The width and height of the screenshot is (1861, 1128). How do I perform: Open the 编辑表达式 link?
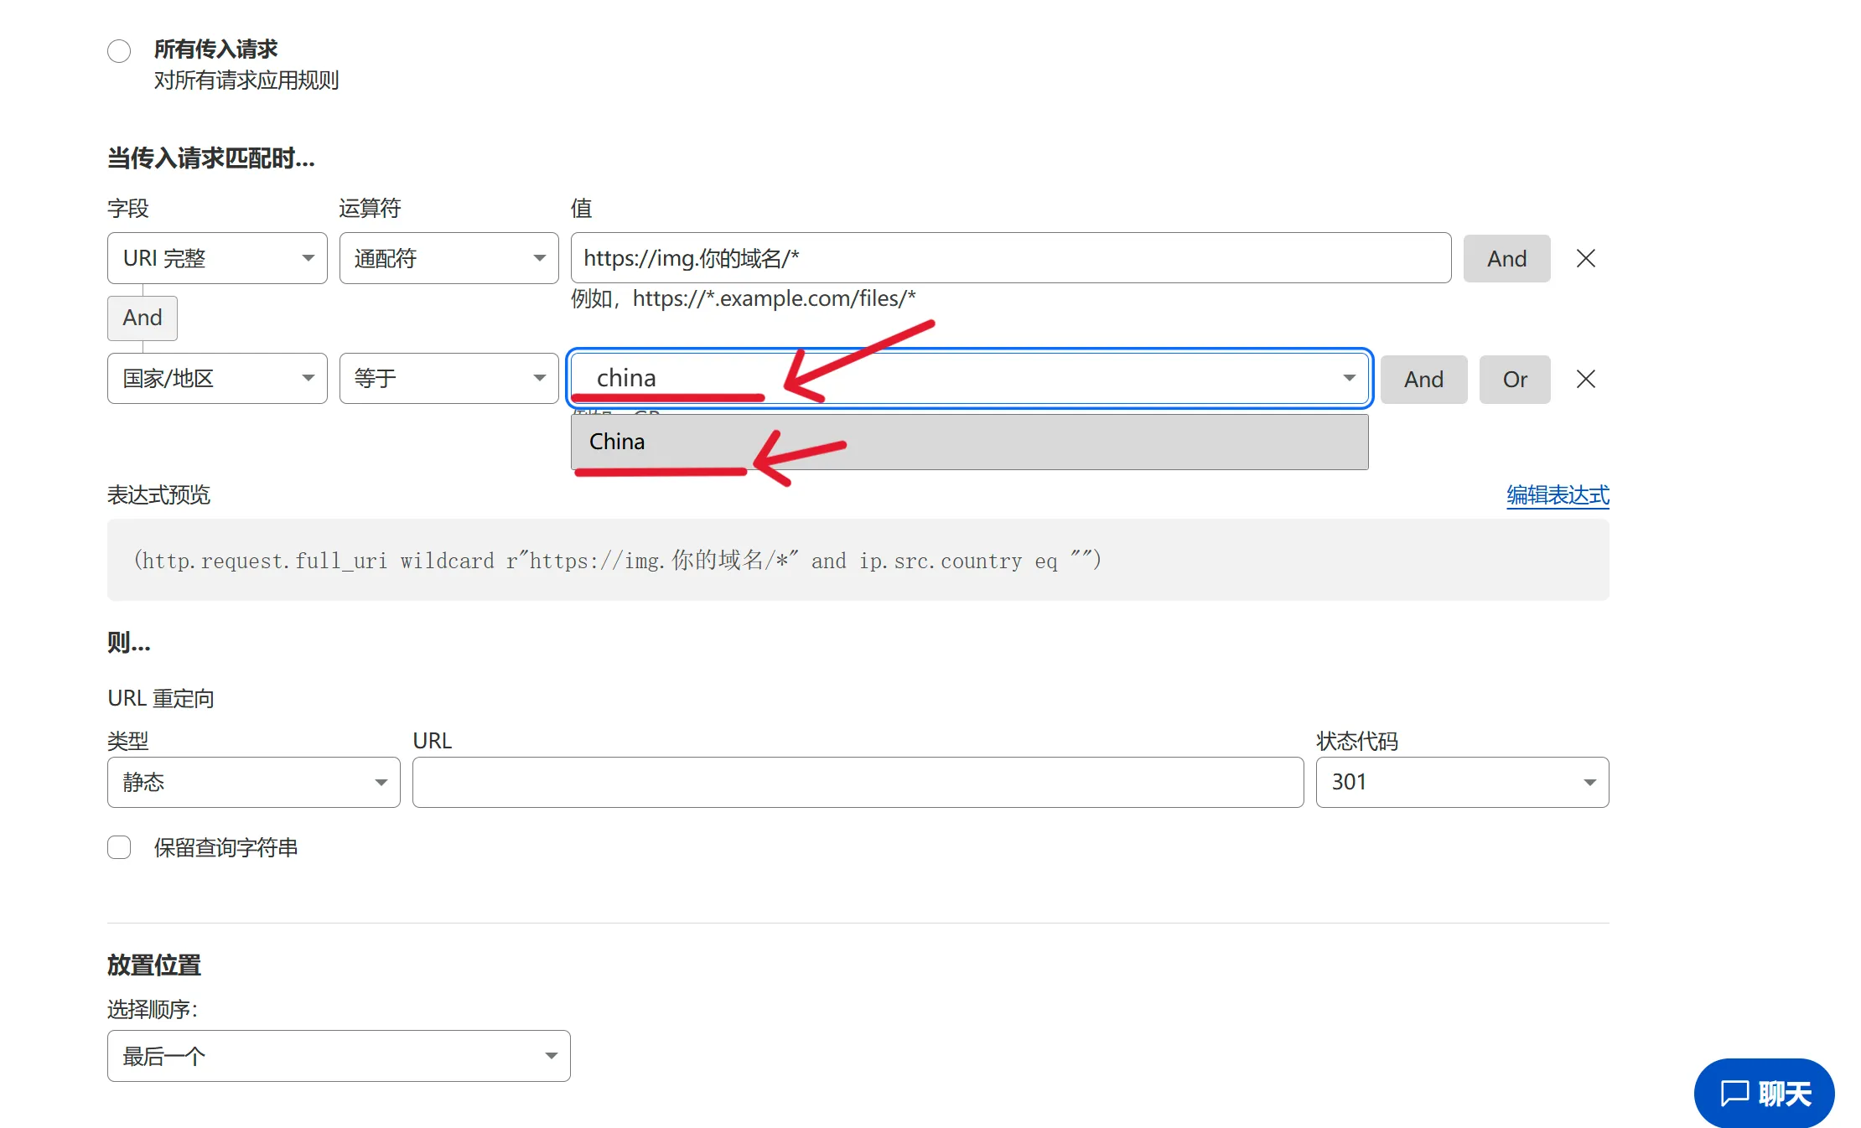[x=1558, y=494]
